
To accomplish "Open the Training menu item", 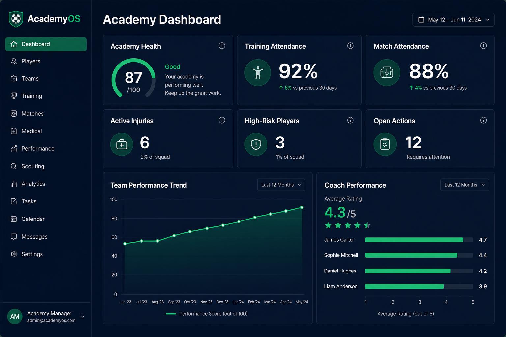I will coord(46,96).
